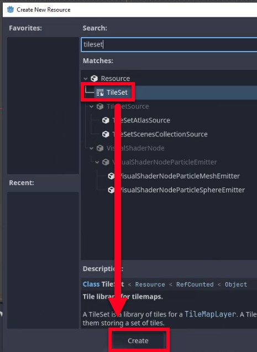The width and height of the screenshot is (257, 352).
Task: Click the Resource cube icon
Action: tap(95, 78)
